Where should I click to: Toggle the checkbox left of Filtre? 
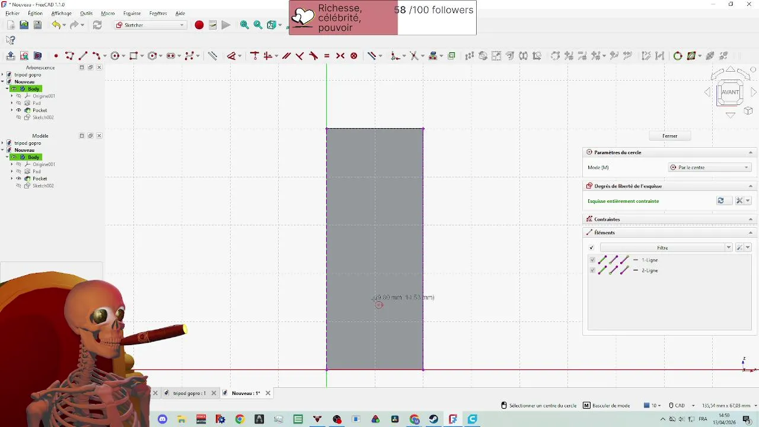click(x=591, y=248)
